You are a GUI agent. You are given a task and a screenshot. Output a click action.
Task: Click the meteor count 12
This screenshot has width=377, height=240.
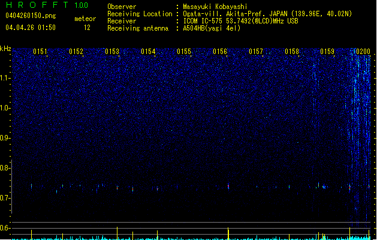[x=87, y=28]
